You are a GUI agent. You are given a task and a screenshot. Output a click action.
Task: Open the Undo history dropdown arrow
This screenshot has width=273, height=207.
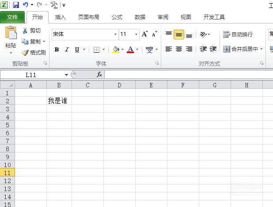click(x=32, y=5)
